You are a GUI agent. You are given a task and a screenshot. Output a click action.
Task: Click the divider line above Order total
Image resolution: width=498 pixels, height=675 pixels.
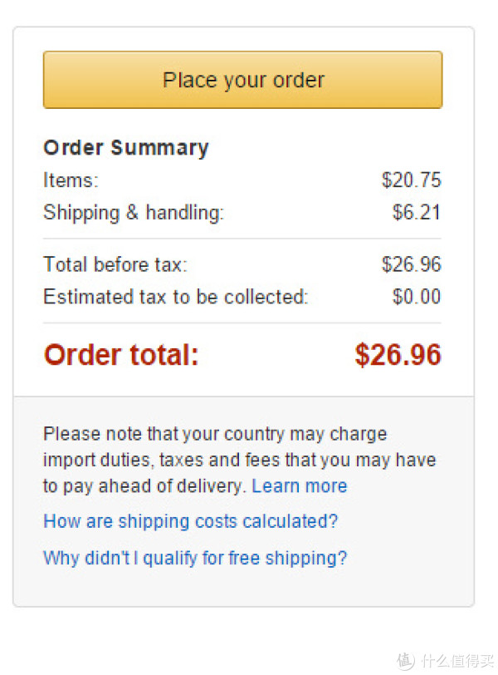pyautogui.click(x=242, y=323)
